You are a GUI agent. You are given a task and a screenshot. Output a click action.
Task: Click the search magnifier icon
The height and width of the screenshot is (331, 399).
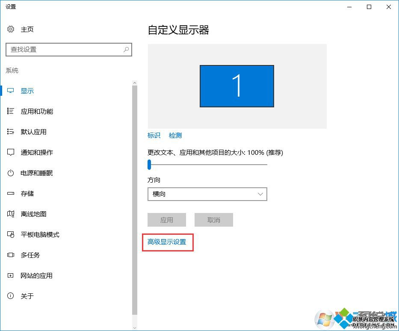coord(126,49)
